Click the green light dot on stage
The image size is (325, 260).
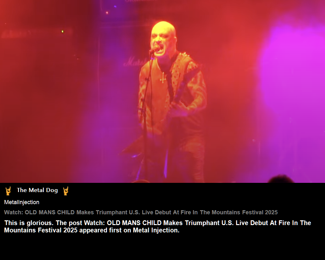(x=63, y=31)
